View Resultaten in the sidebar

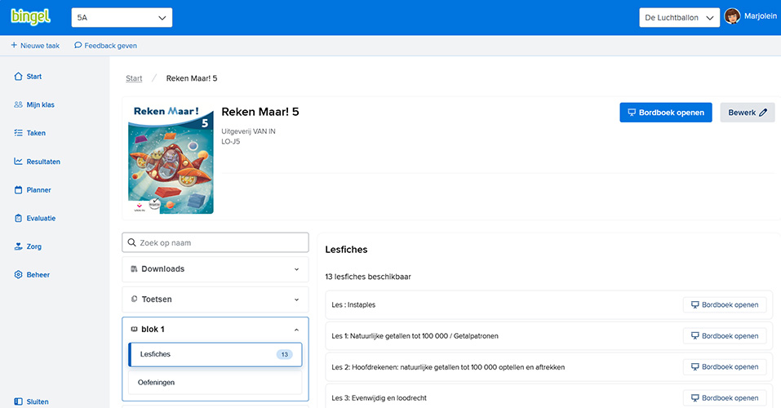click(x=43, y=162)
